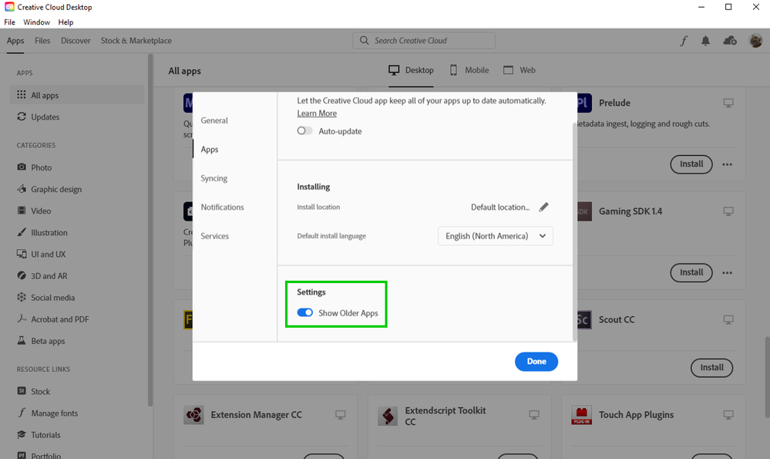Open Syncing preferences section
The height and width of the screenshot is (459, 770).
click(x=214, y=178)
